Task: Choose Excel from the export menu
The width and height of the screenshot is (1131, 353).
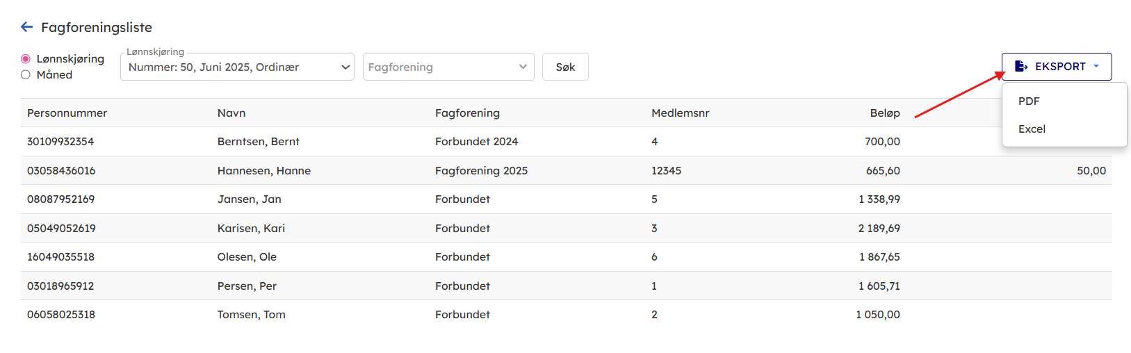Action: point(1032,129)
